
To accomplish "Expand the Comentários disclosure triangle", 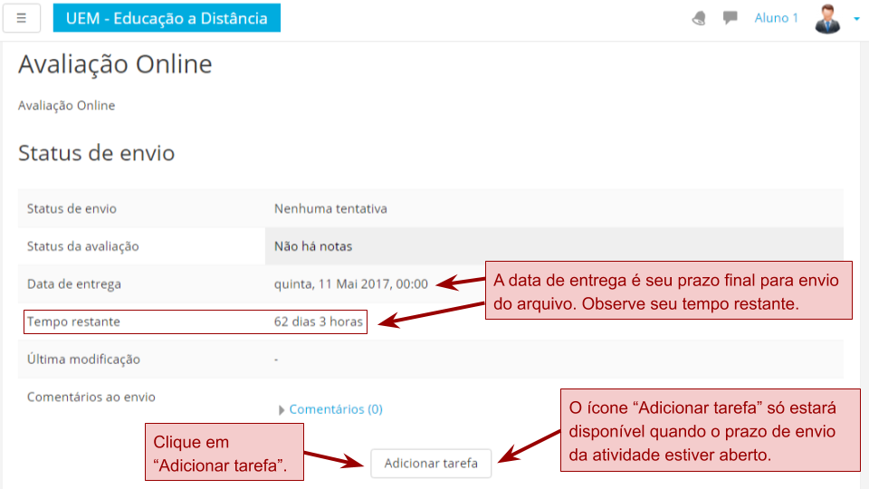I will coord(282,410).
